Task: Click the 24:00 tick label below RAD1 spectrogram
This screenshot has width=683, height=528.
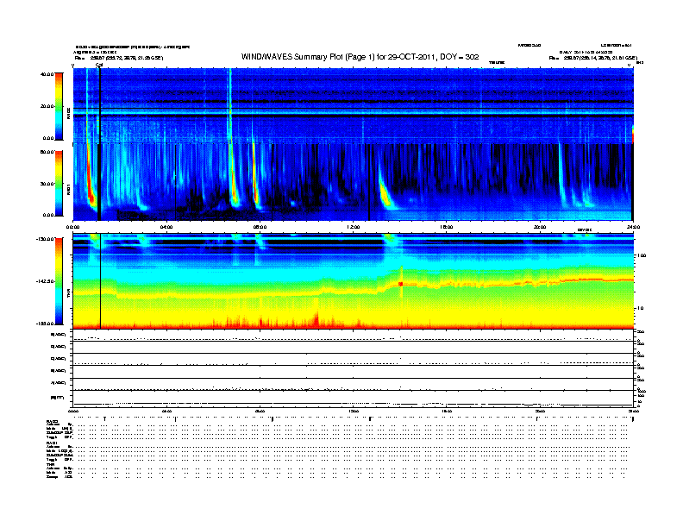Action: 633,227
